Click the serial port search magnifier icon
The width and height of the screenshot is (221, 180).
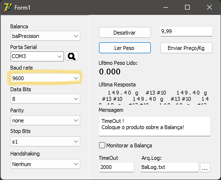72,56
